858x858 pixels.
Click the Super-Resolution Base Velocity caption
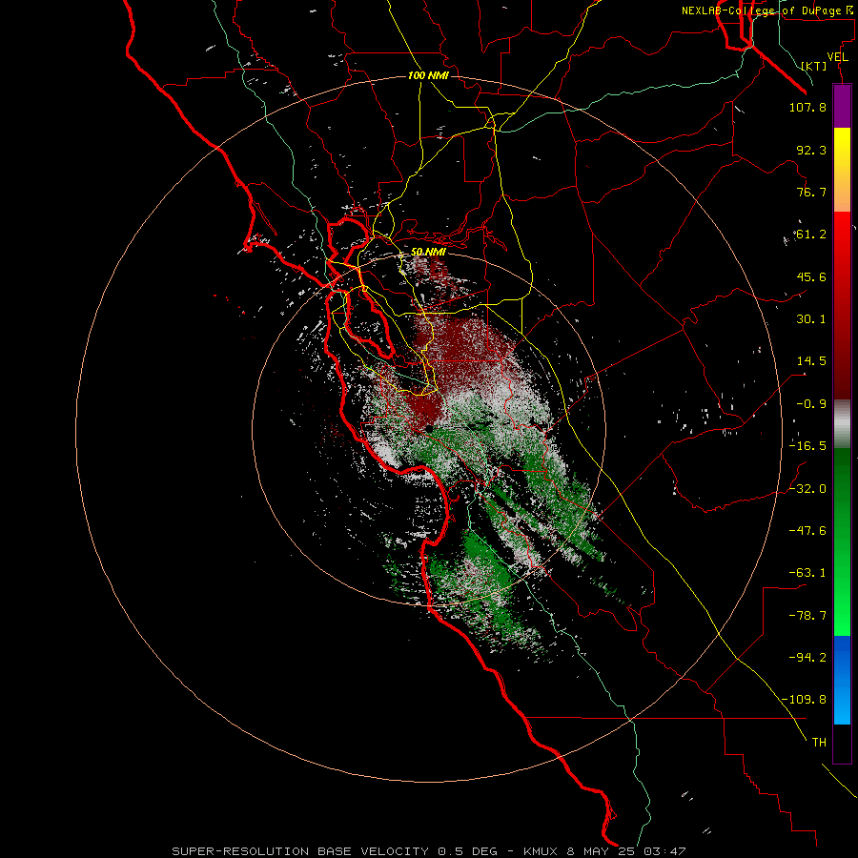(428, 851)
